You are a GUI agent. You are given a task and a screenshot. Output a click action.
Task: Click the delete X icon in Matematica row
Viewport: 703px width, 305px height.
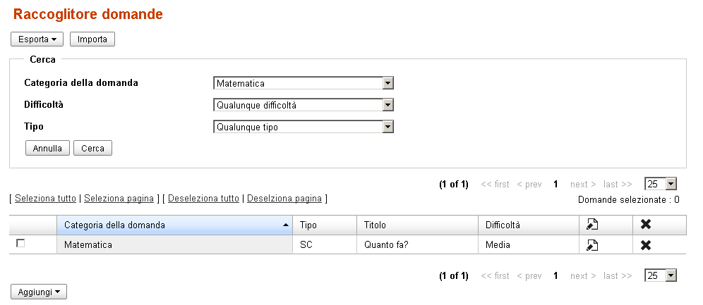click(645, 245)
